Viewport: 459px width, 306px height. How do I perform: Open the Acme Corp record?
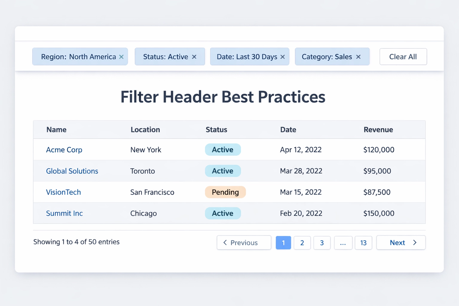pyautogui.click(x=64, y=149)
